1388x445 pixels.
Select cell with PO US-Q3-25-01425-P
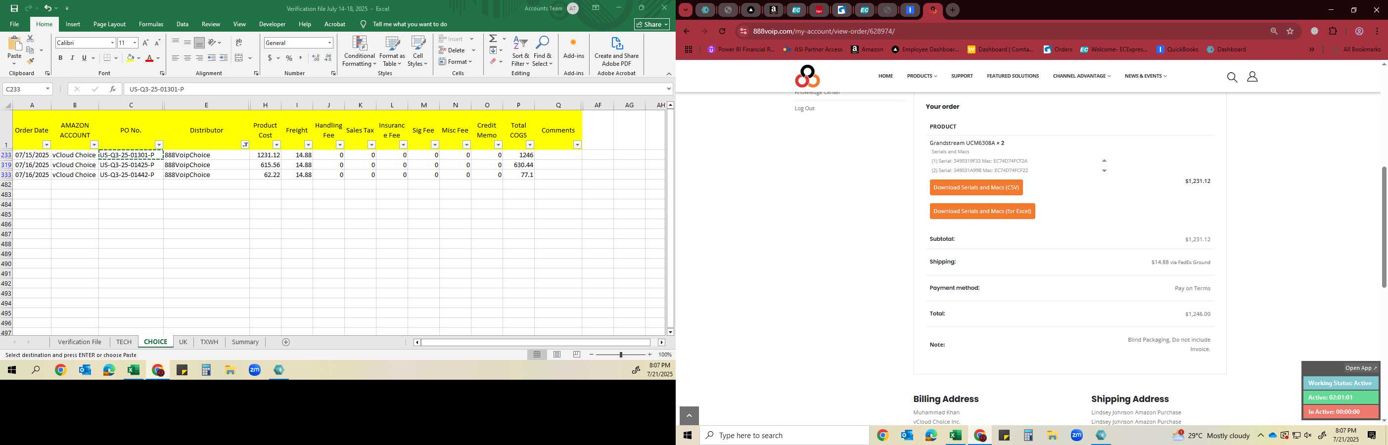pos(131,165)
